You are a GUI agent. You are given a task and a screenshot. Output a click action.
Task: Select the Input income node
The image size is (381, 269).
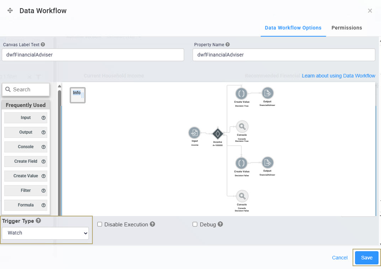194,133
